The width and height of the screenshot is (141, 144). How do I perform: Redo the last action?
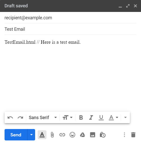coord(20,117)
